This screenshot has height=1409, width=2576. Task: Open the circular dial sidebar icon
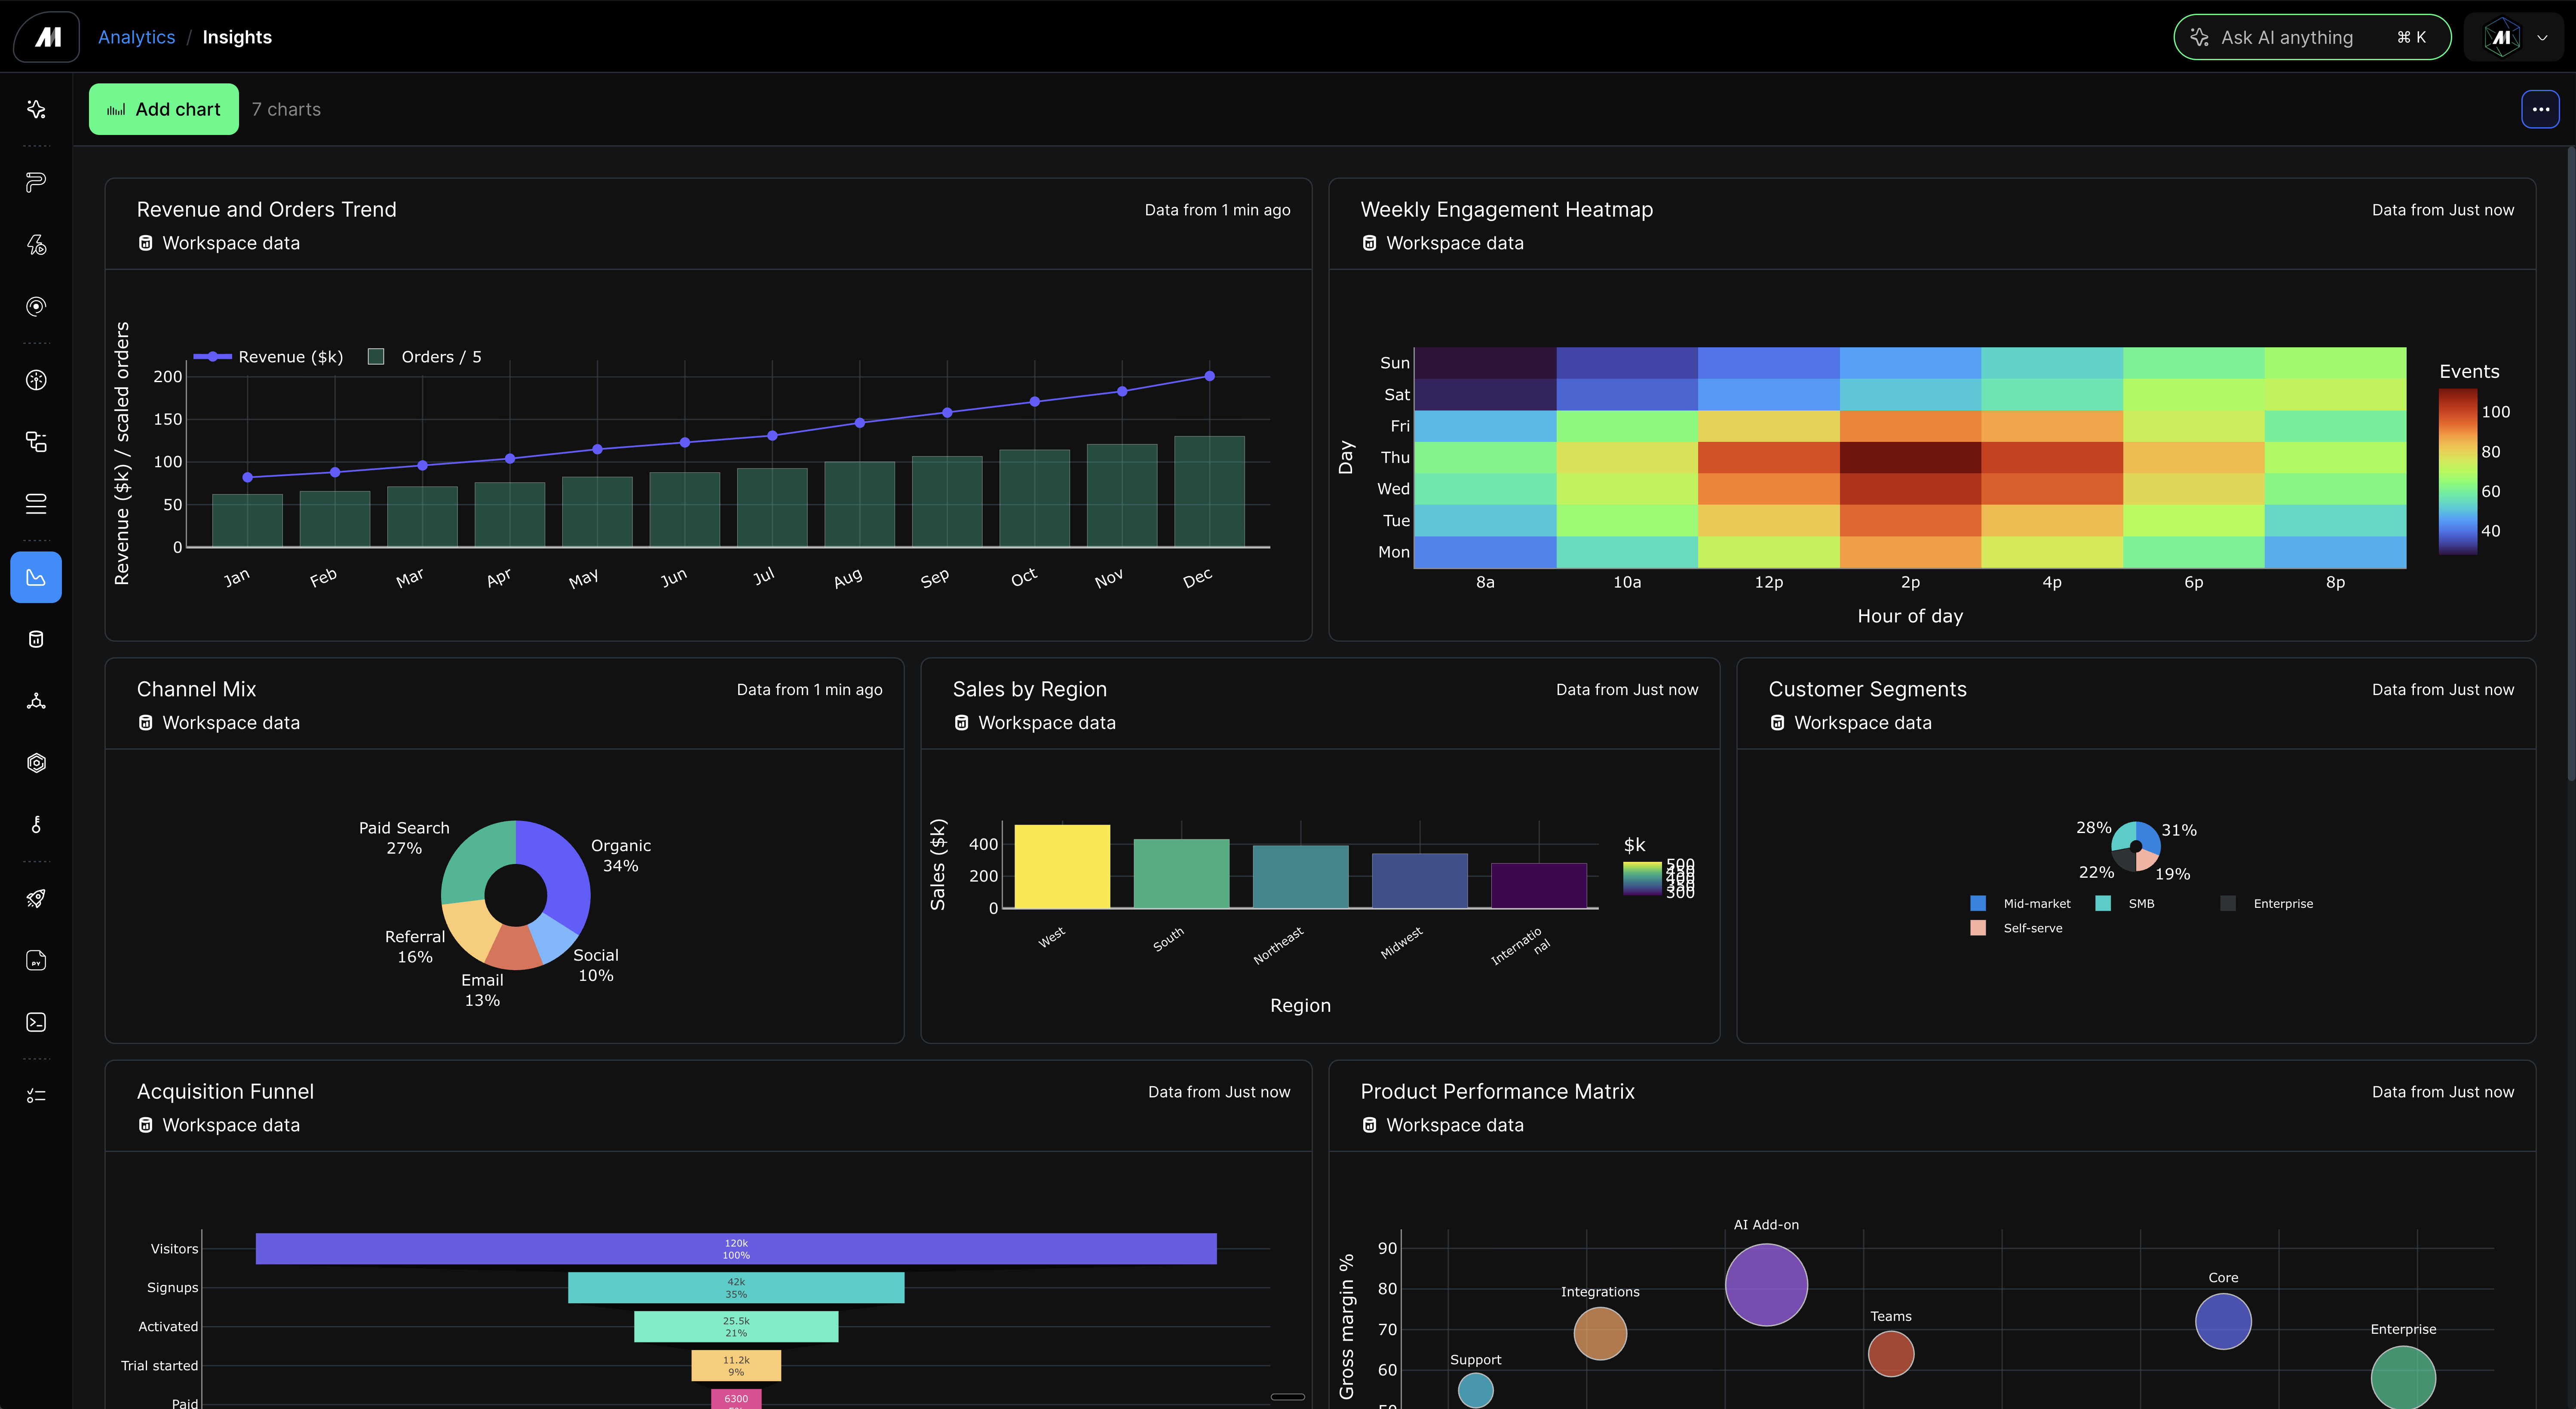pos(36,380)
